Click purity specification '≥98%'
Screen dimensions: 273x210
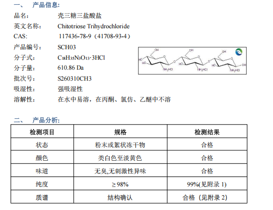point(120,184)
